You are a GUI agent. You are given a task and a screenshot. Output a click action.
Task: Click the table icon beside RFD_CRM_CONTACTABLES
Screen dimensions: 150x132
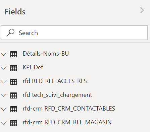click(x=13, y=109)
